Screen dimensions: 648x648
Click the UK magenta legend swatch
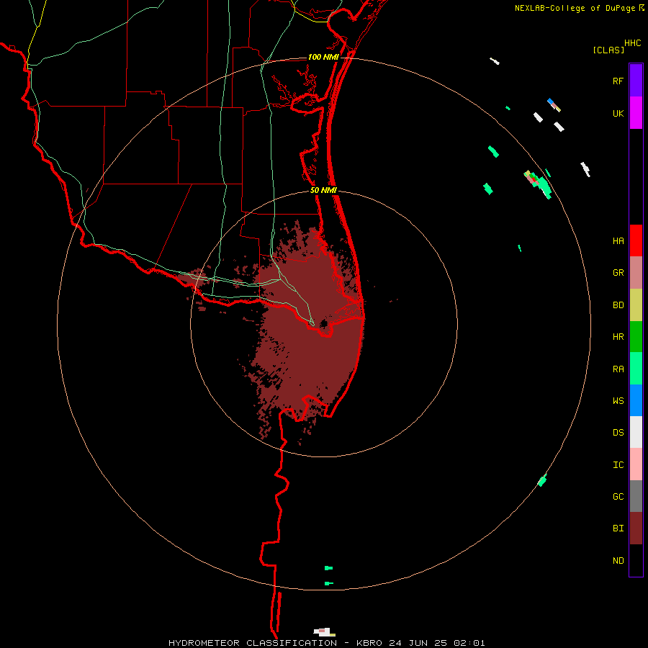(x=636, y=113)
